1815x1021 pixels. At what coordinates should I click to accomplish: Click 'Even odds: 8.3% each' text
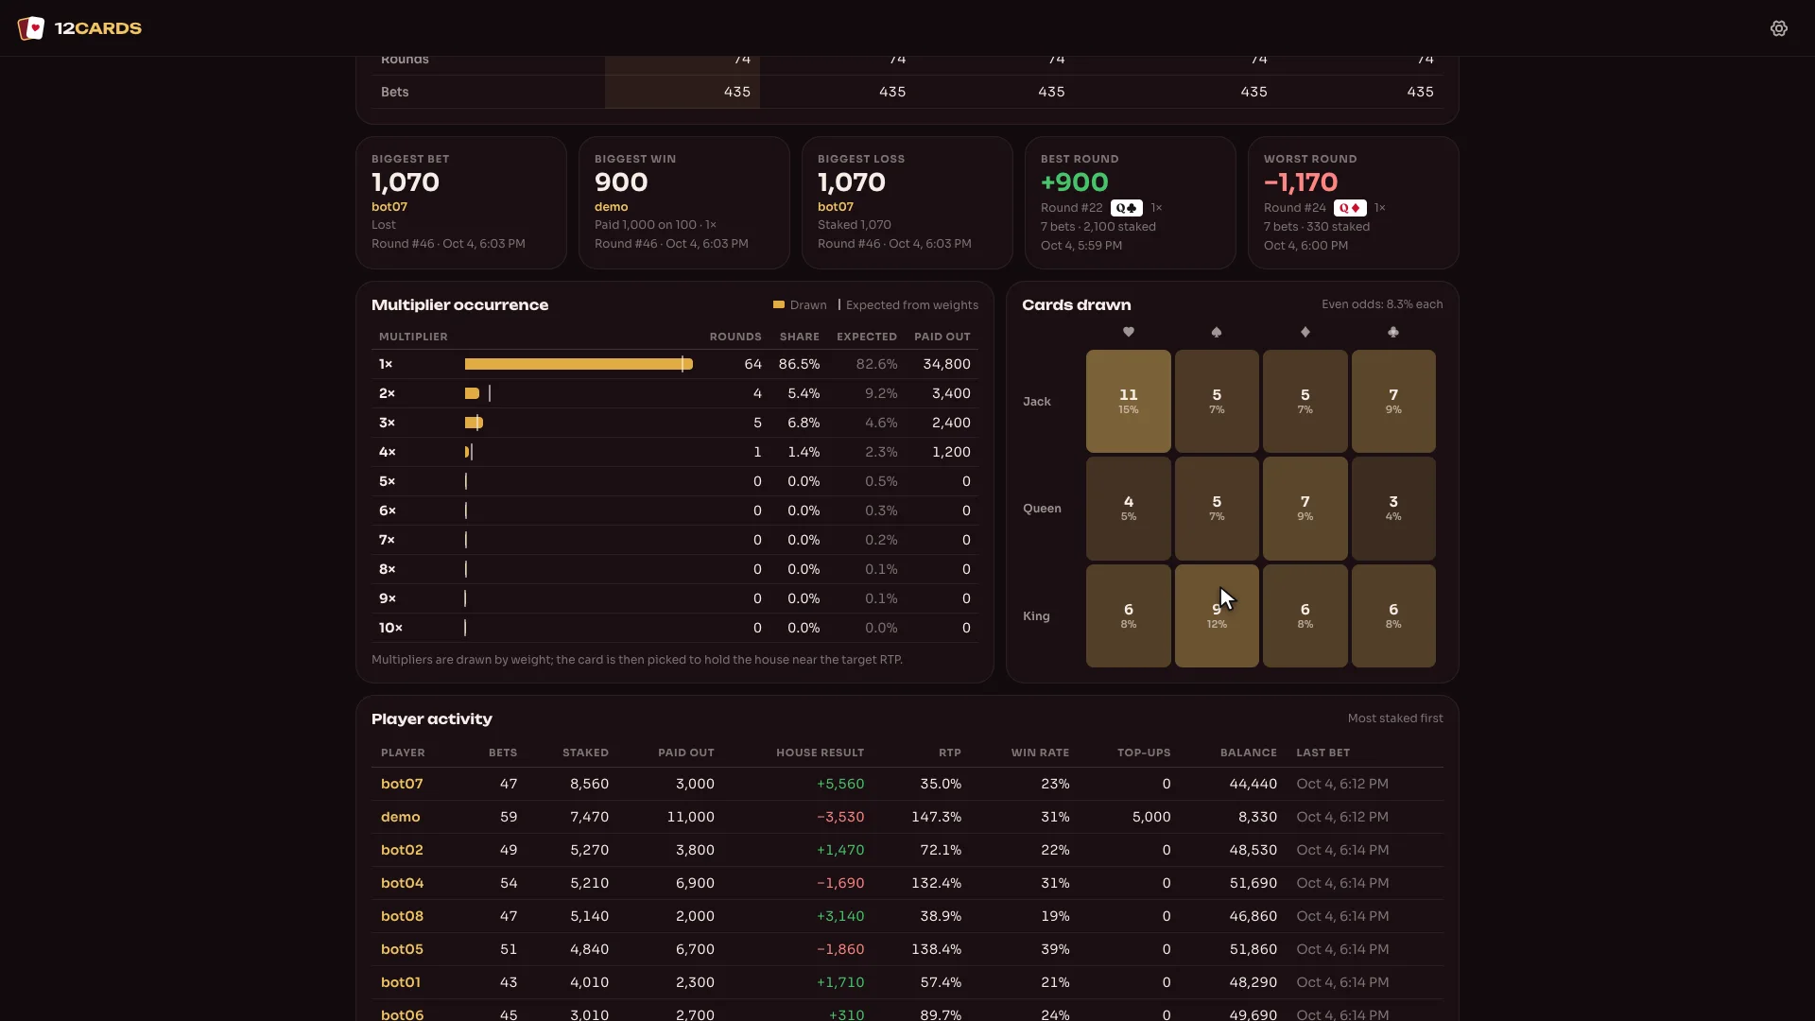pyautogui.click(x=1382, y=304)
